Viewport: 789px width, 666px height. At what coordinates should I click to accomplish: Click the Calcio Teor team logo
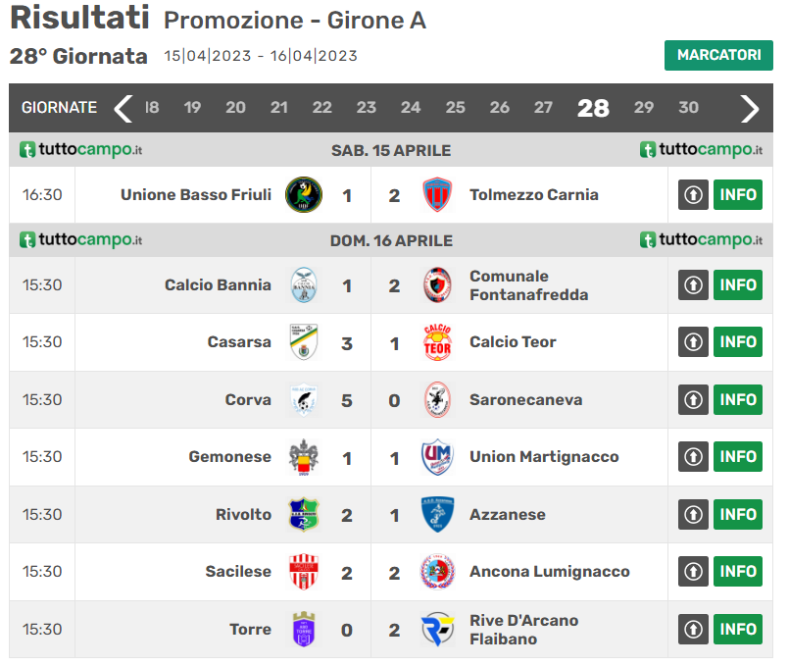[437, 342]
